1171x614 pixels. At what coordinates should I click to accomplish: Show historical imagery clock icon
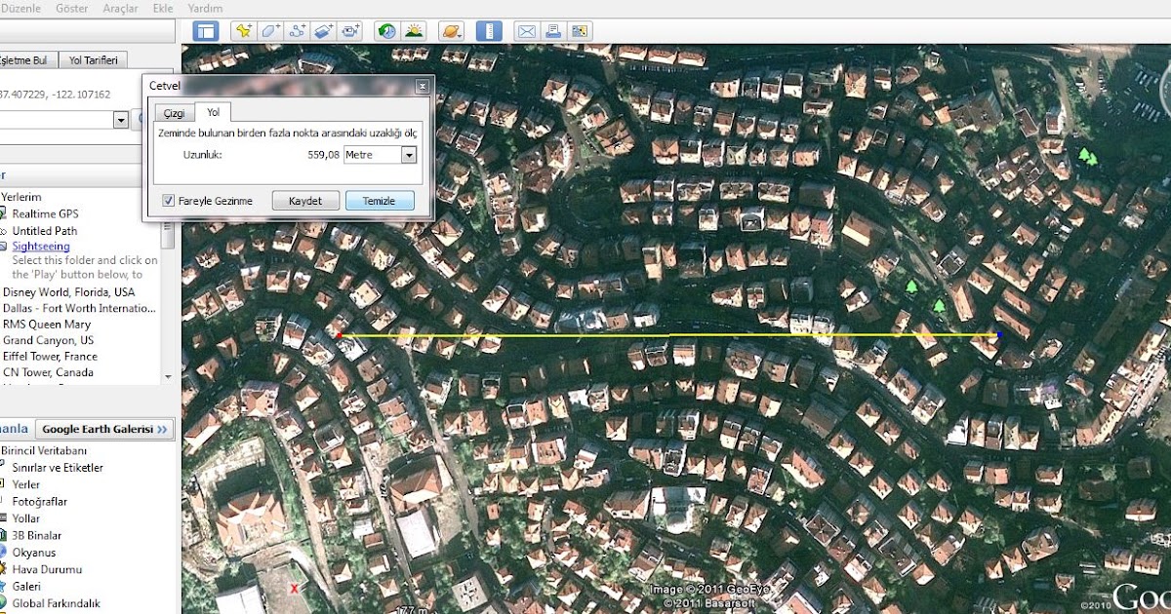pyautogui.click(x=387, y=31)
